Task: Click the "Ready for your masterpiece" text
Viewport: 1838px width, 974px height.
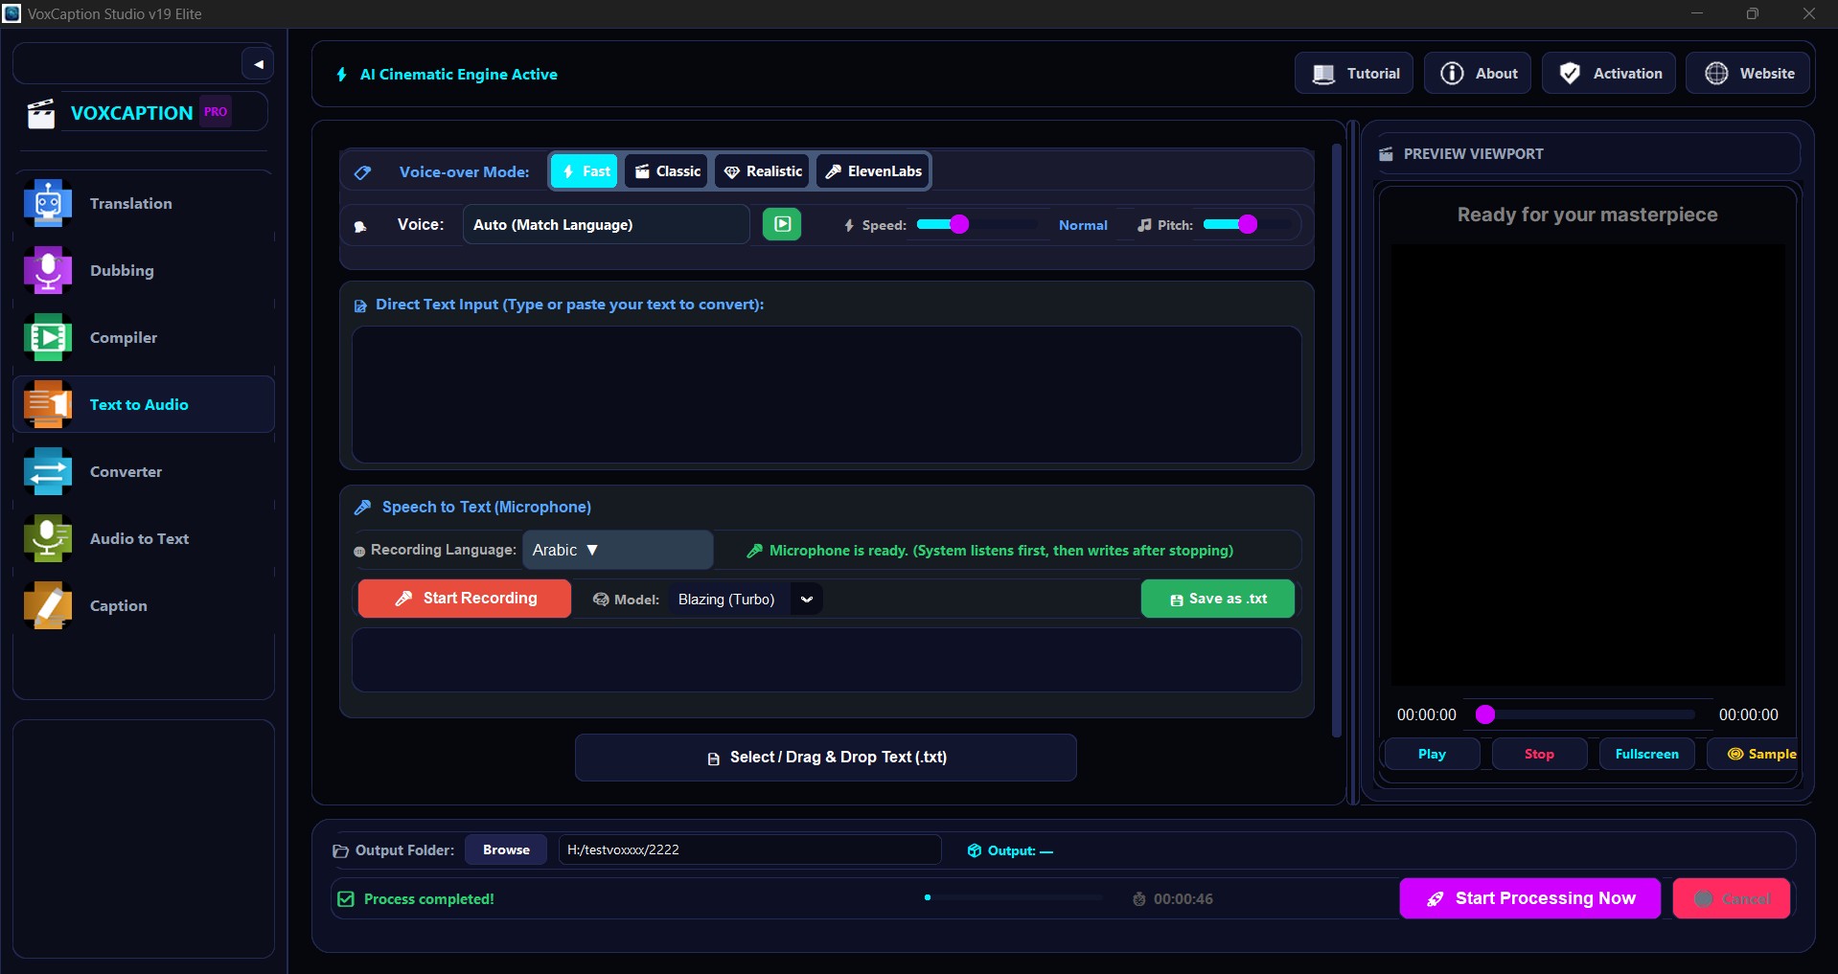Action: point(1587,215)
